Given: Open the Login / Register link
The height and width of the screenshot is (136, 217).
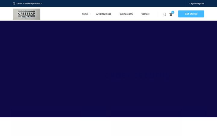Looking at the screenshot, I should pyautogui.click(x=197, y=3).
